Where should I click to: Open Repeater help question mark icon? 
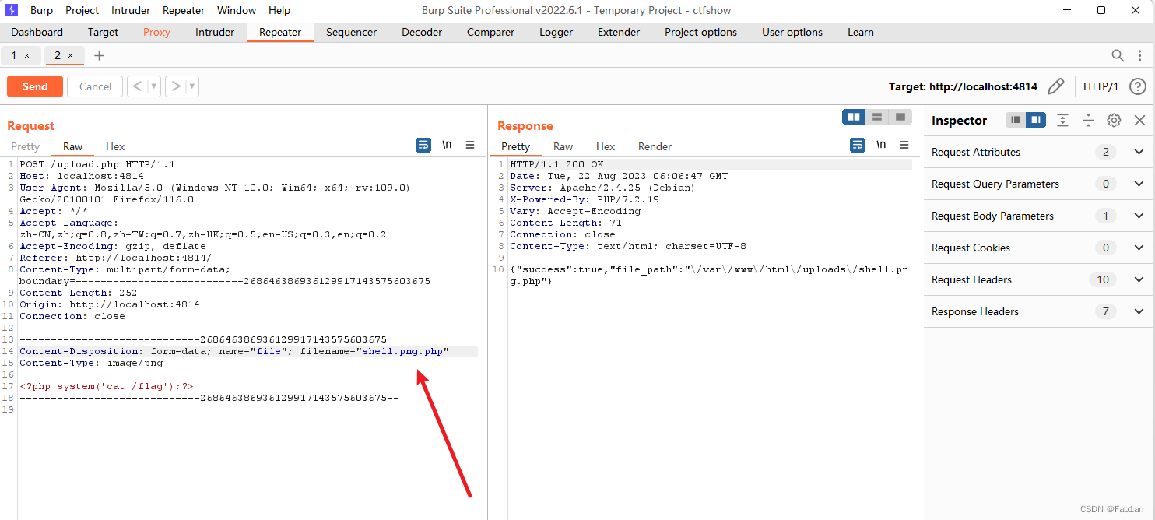tap(1137, 86)
